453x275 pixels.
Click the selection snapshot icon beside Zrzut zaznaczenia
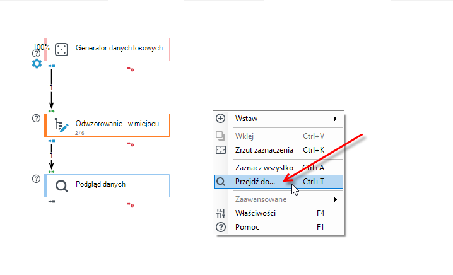tap(221, 150)
